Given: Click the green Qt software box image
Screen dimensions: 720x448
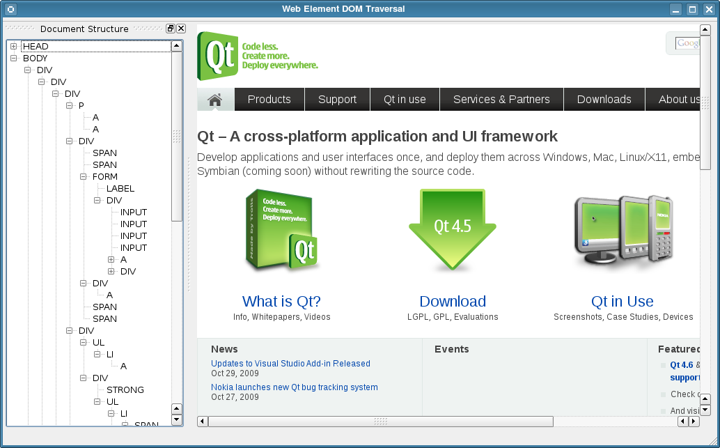Looking at the screenshot, I should (282, 230).
